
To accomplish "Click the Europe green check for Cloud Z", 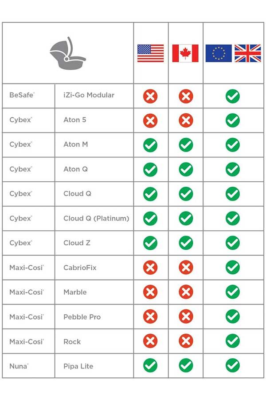I will click(x=232, y=243).
